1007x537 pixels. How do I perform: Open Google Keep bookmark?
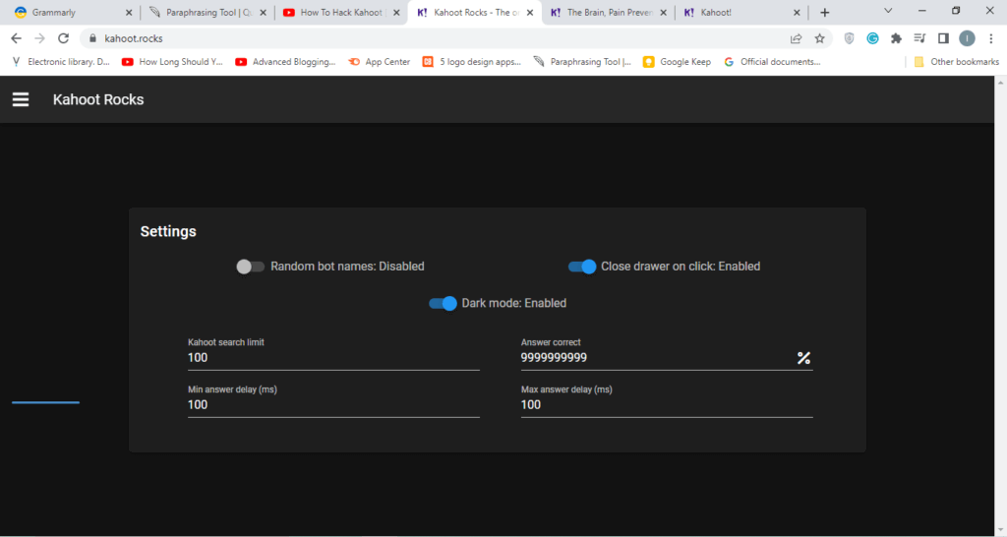click(677, 62)
